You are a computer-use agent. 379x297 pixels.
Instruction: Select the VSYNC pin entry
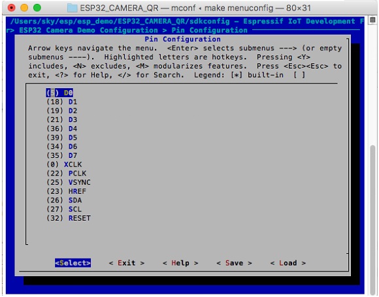[69, 182]
